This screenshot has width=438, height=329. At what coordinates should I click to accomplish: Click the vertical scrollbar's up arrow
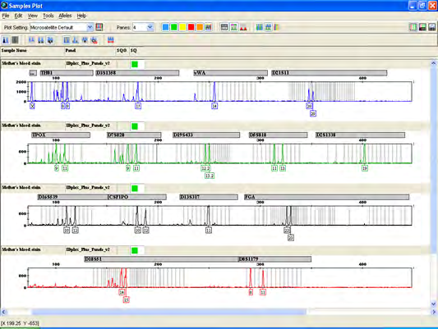[x=434, y=63]
